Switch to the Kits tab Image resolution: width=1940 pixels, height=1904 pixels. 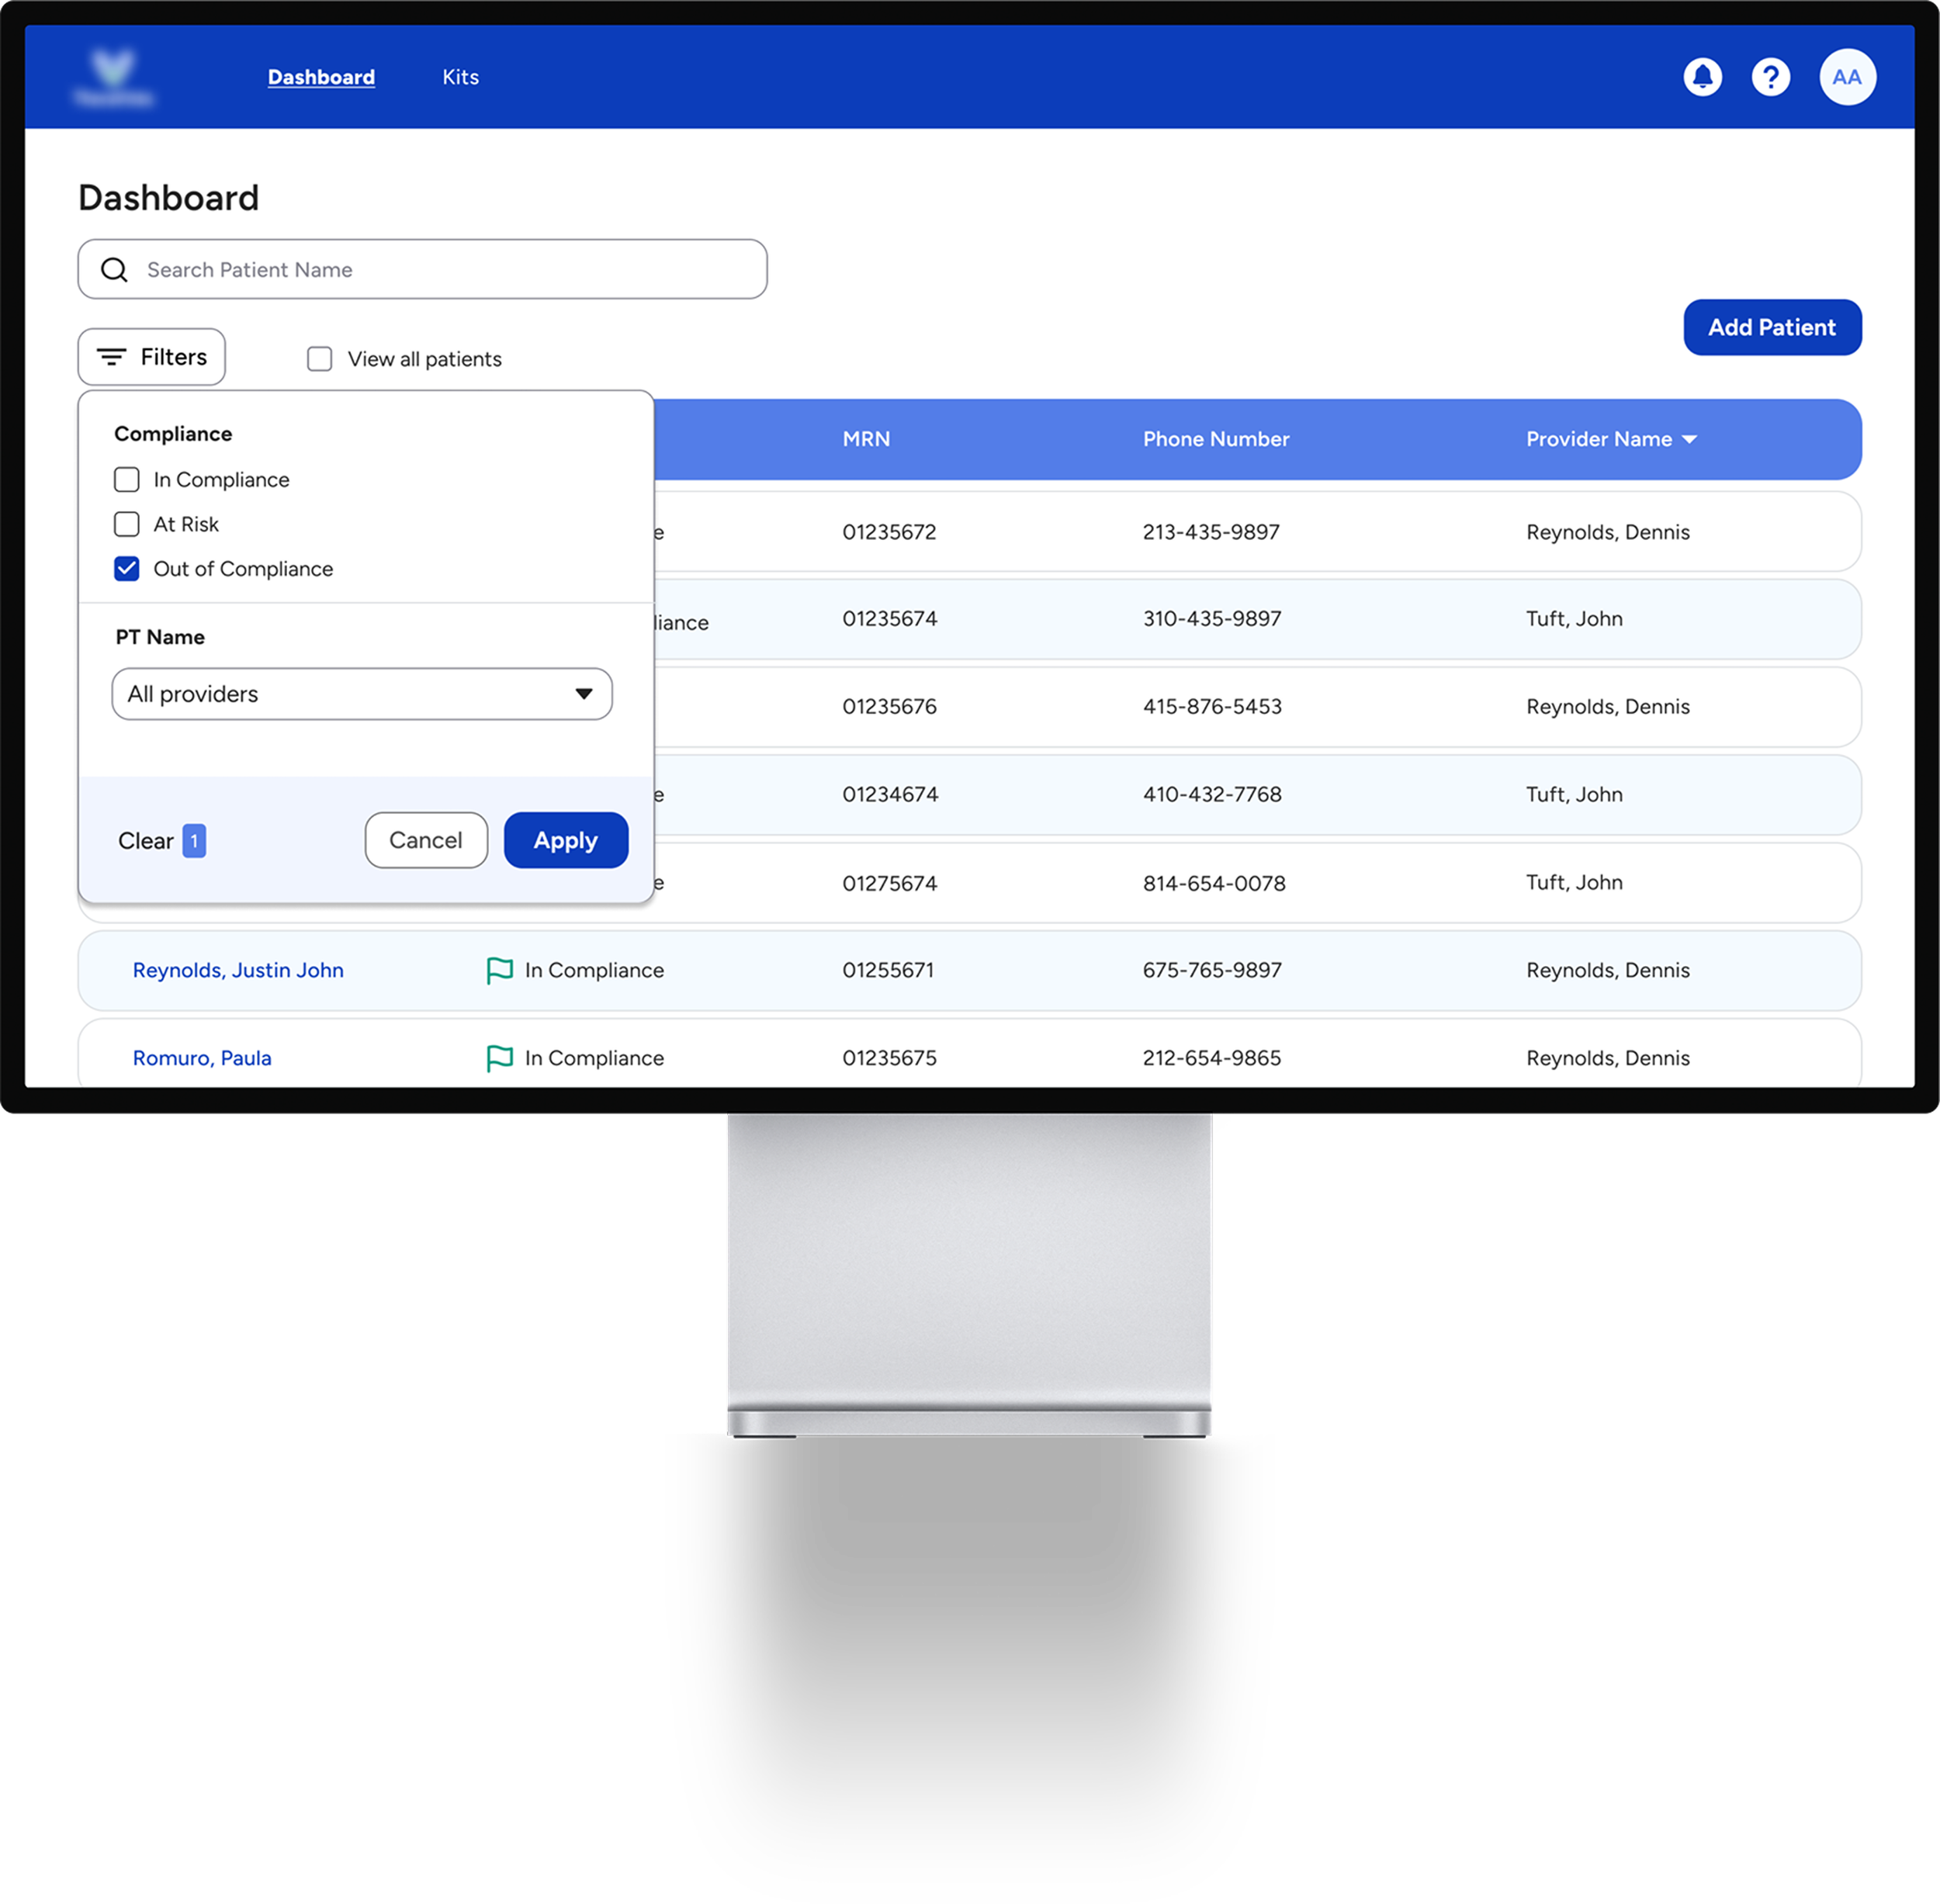coord(460,76)
